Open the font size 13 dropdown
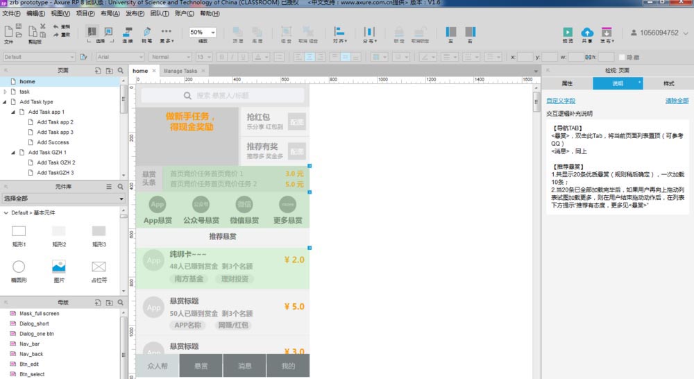 pyautogui.click(x=204, y=57)
